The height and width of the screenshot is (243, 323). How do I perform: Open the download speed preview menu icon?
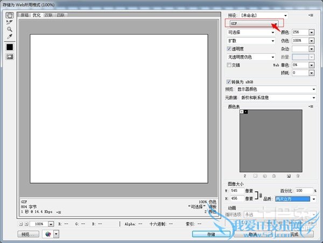pos(59,212)
